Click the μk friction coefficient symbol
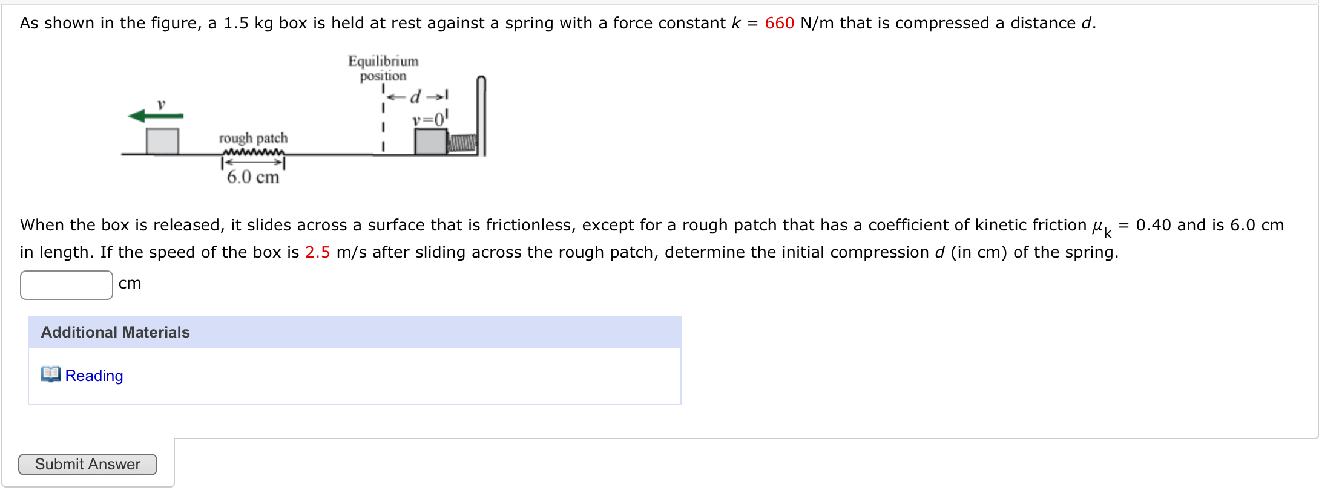Image resolution: width=1319 pixels, height=496 pixels. pos(1102,227)
